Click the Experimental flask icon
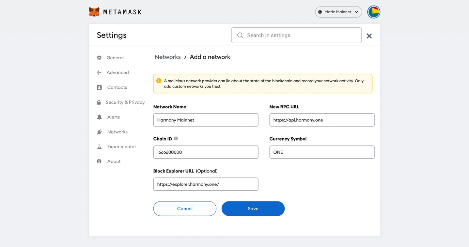The width and height of the screenshot is (469, 247). [x=99, y=147]
